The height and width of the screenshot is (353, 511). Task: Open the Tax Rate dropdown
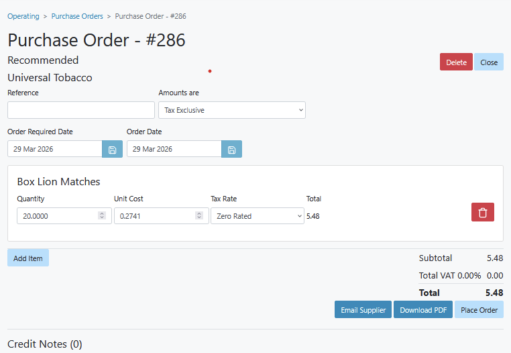(258, 216)
